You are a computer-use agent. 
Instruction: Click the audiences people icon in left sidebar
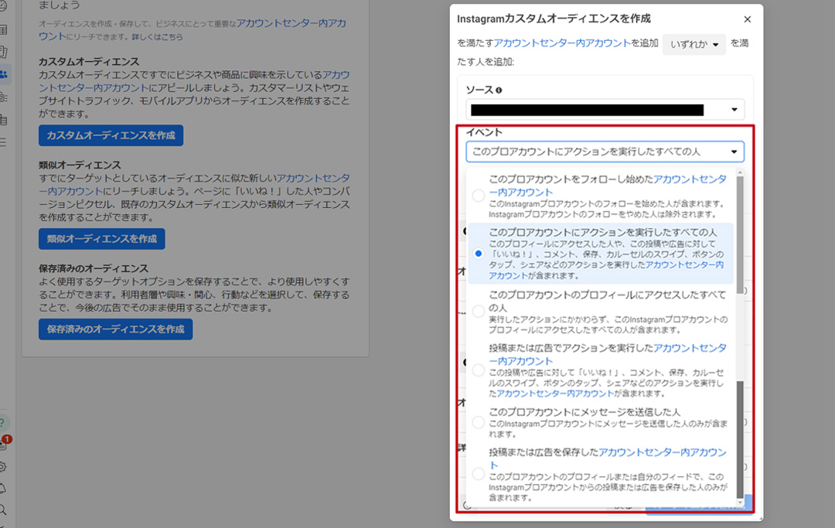(x=4, y=74)
